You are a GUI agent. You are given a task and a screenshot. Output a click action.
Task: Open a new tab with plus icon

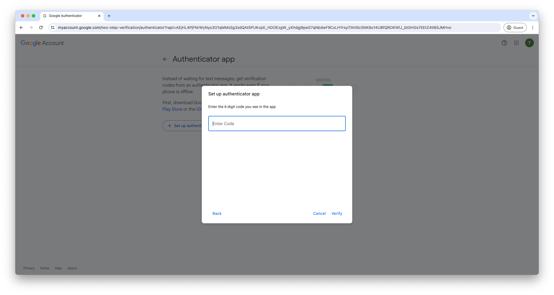[109, 16]
